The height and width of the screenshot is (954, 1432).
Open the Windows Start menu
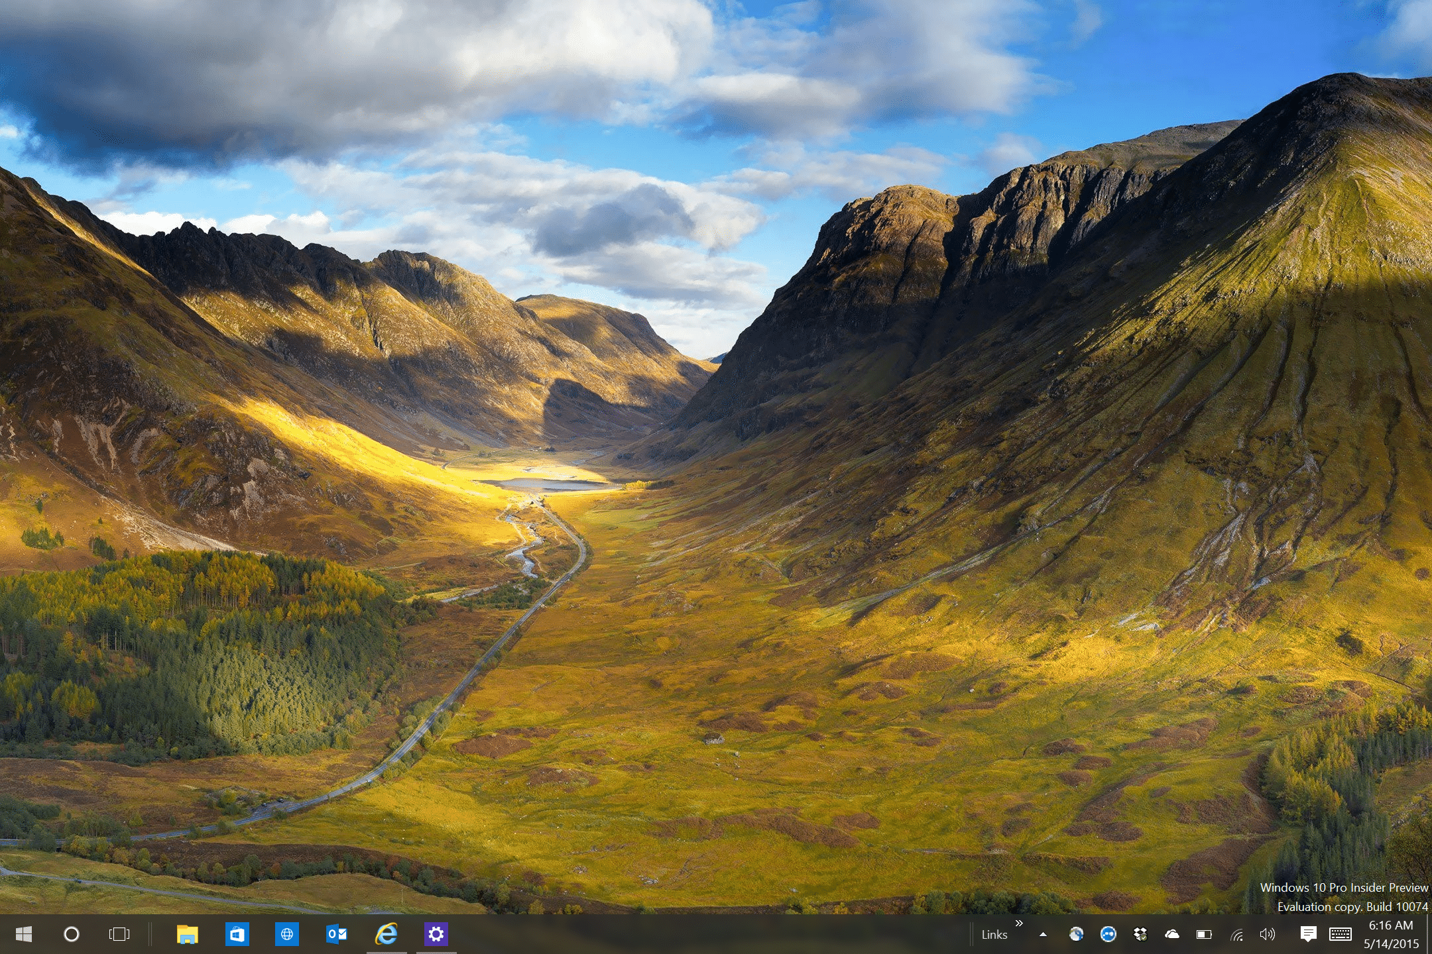coord(24,934)
